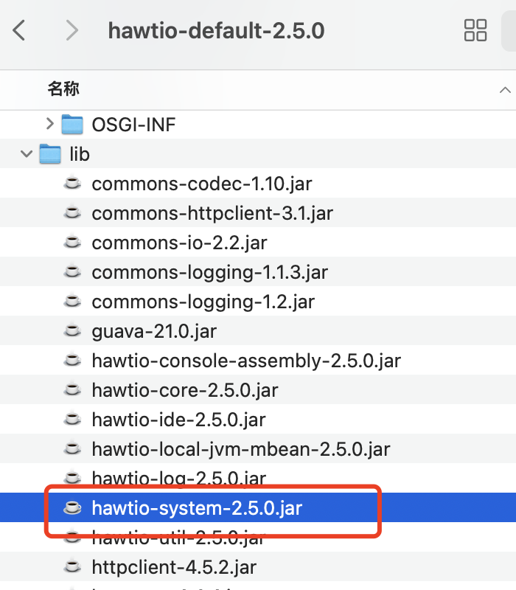The image size is (516, 590).
Task: Click the guava-21.0.jar file icon
Action: pos(72,331)
